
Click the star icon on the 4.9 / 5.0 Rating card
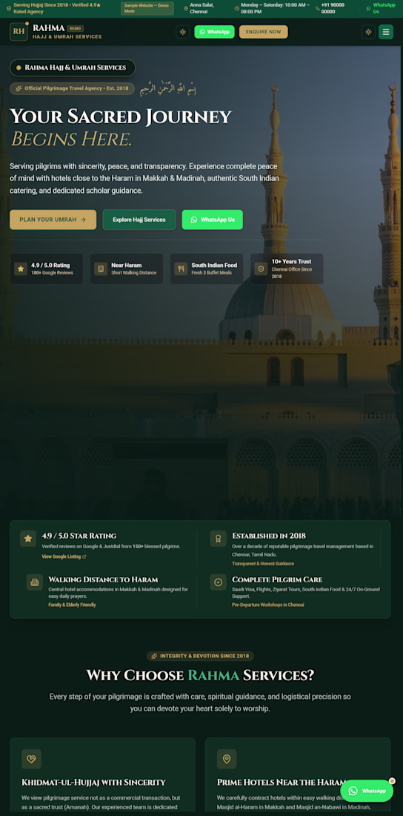(x=21, y=269)
